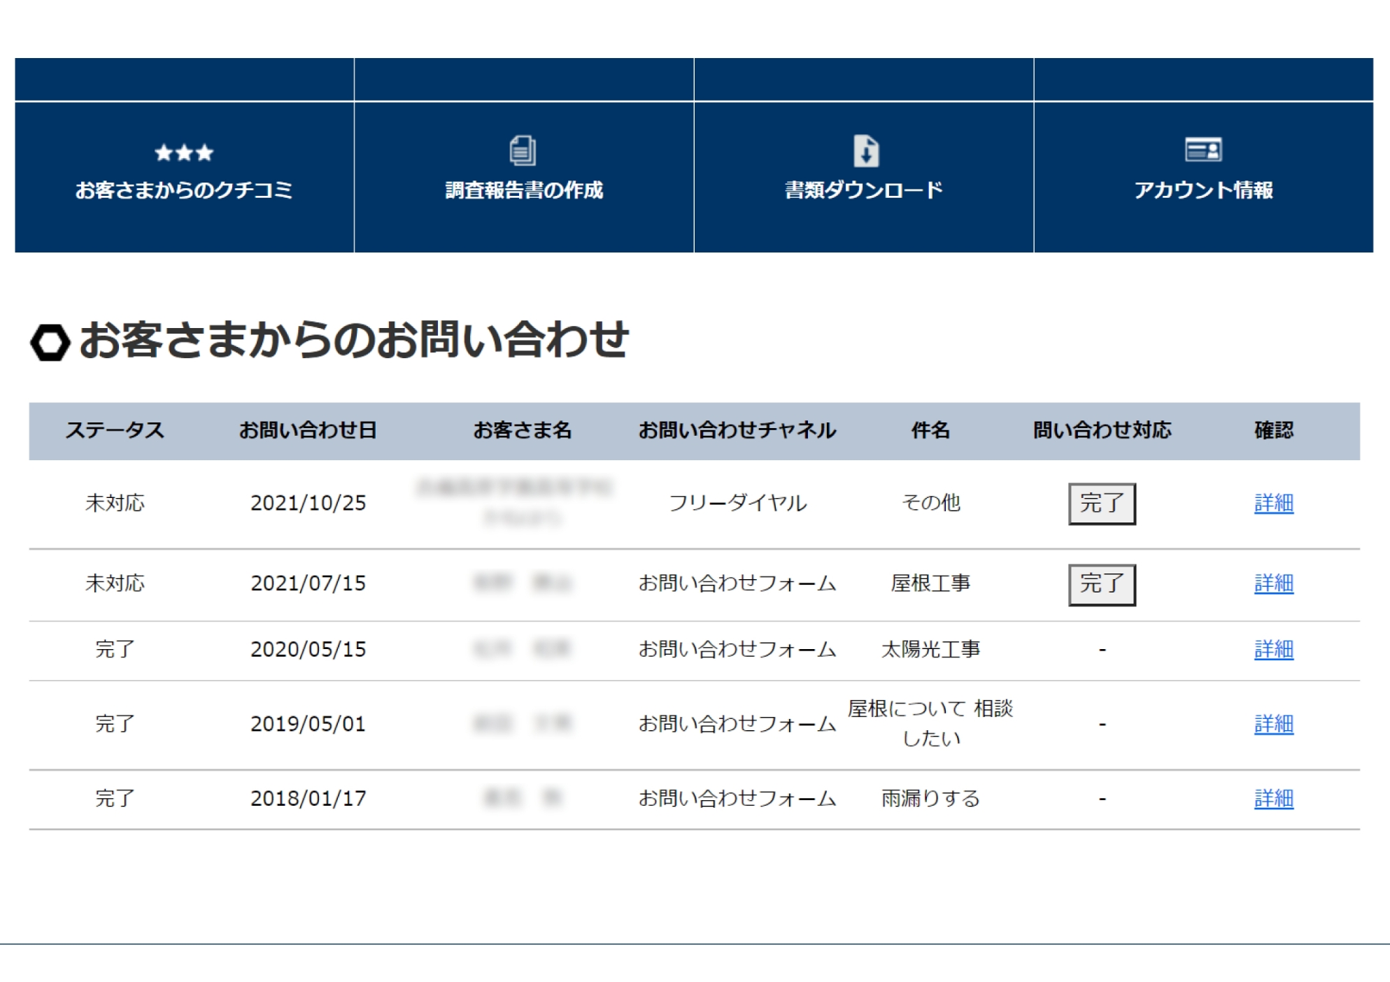The width and height of the screenshot is (1390, 982).
Task: Click the お問い合わせチャネル column header
Action: [x=737, y=430]
